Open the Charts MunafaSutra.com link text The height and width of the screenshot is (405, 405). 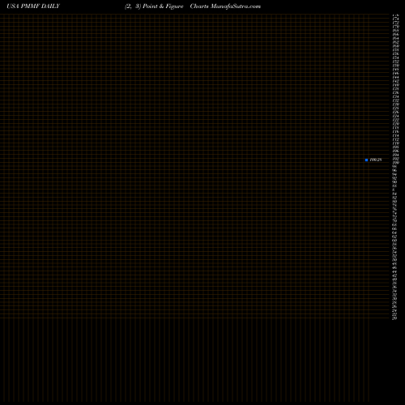[225, 6]
